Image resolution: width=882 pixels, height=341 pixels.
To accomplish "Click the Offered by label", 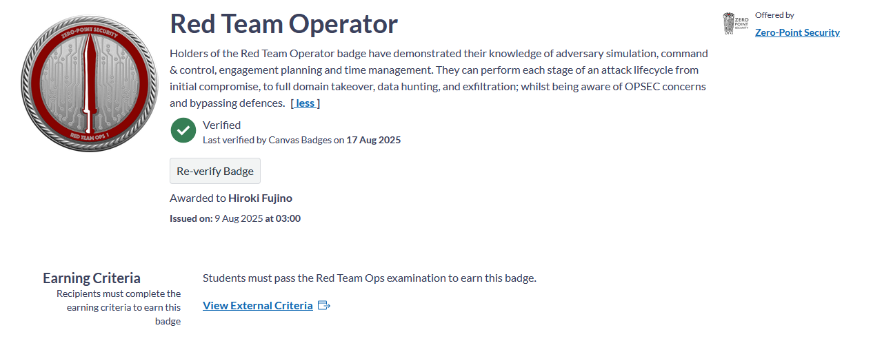I will (x=774, y=15).
